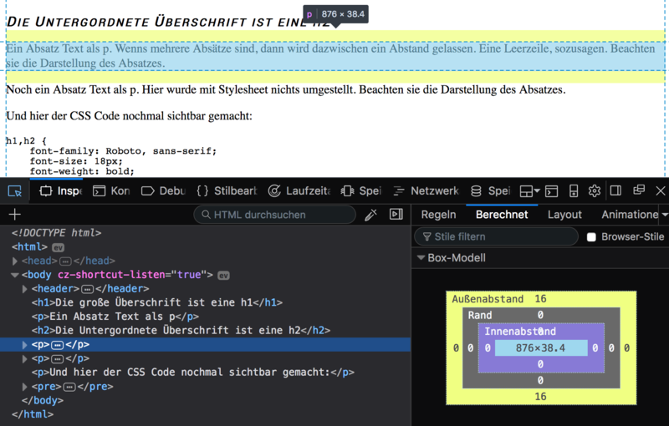Switch to the Konsole tab

(111, 191)
